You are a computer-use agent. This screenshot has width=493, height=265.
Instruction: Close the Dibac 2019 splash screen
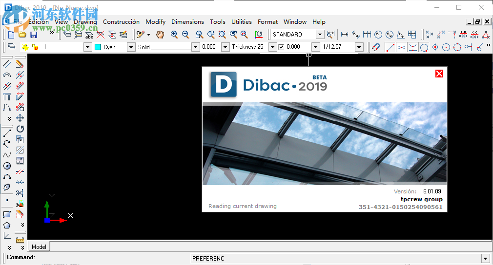pyautogui.click(x=439, y=74)
